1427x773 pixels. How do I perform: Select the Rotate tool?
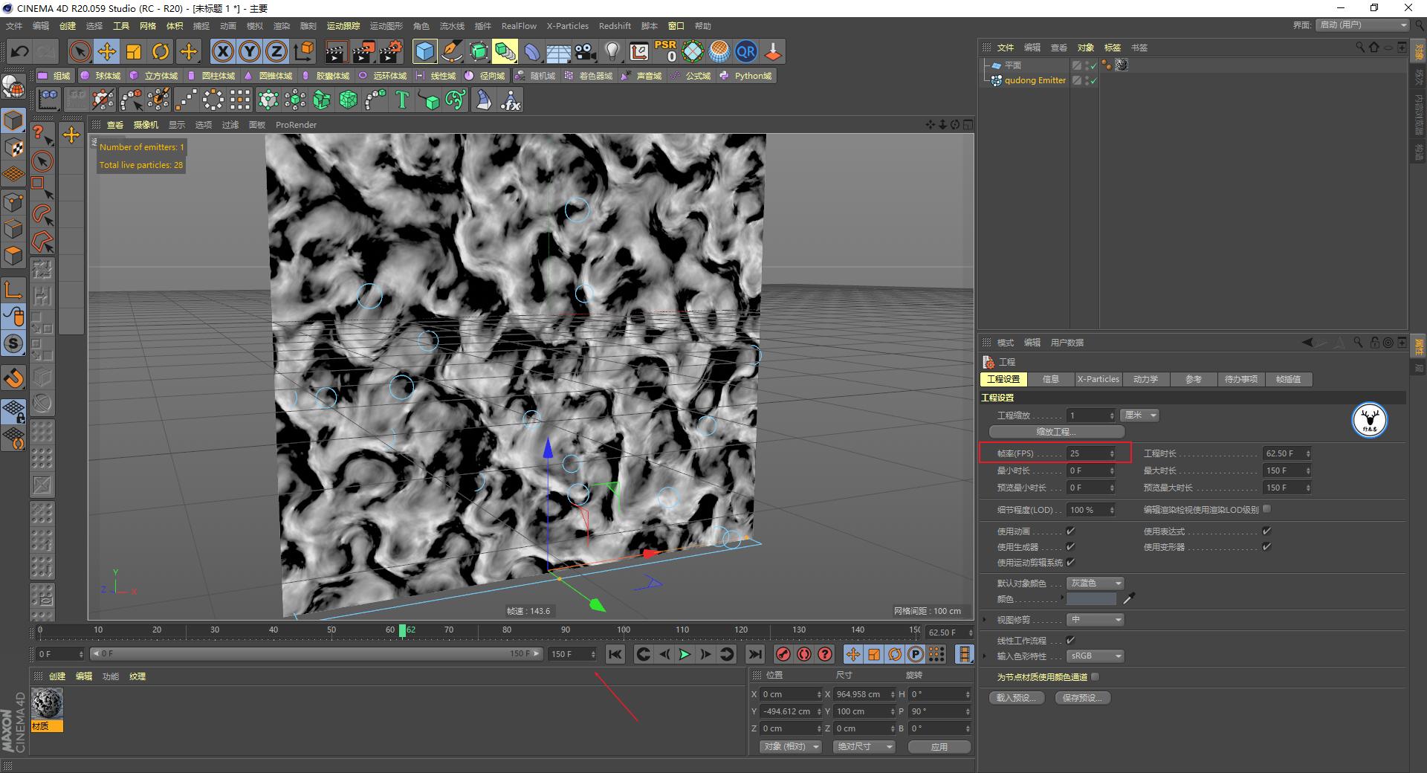point(161,51)
